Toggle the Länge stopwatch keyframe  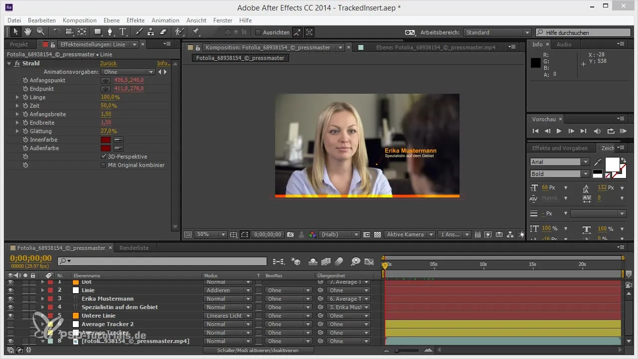(25, 97)
